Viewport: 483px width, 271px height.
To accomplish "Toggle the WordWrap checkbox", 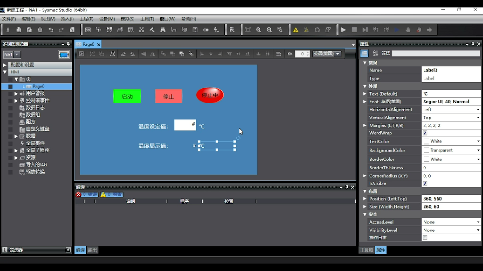I will click(425, 133).
